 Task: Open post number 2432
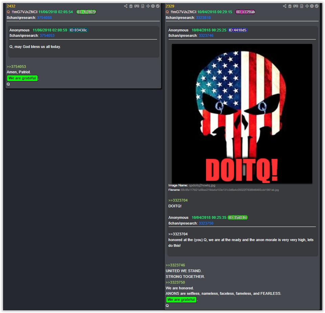11,6
